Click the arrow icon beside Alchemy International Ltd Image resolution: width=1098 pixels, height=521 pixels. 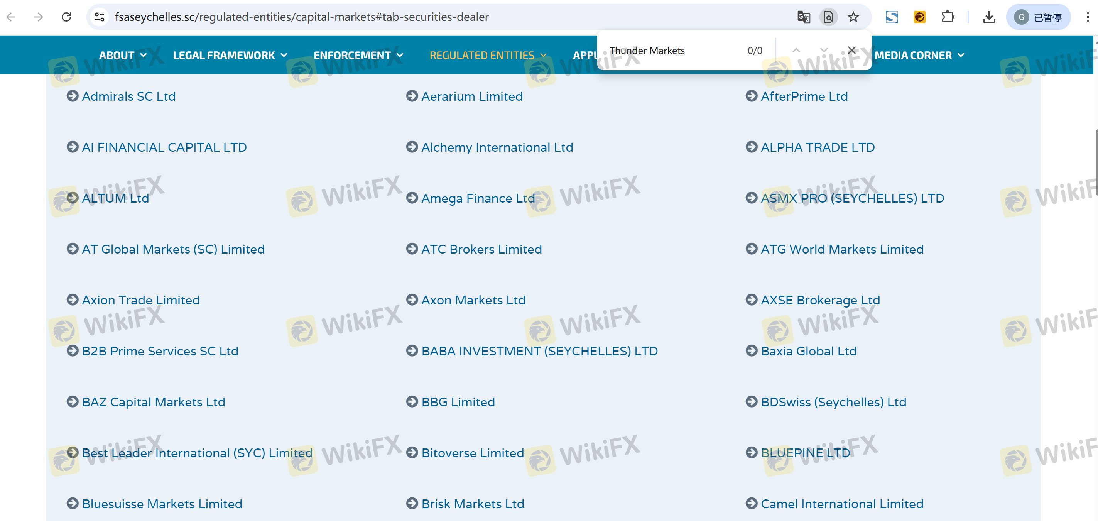click(412, 147)
